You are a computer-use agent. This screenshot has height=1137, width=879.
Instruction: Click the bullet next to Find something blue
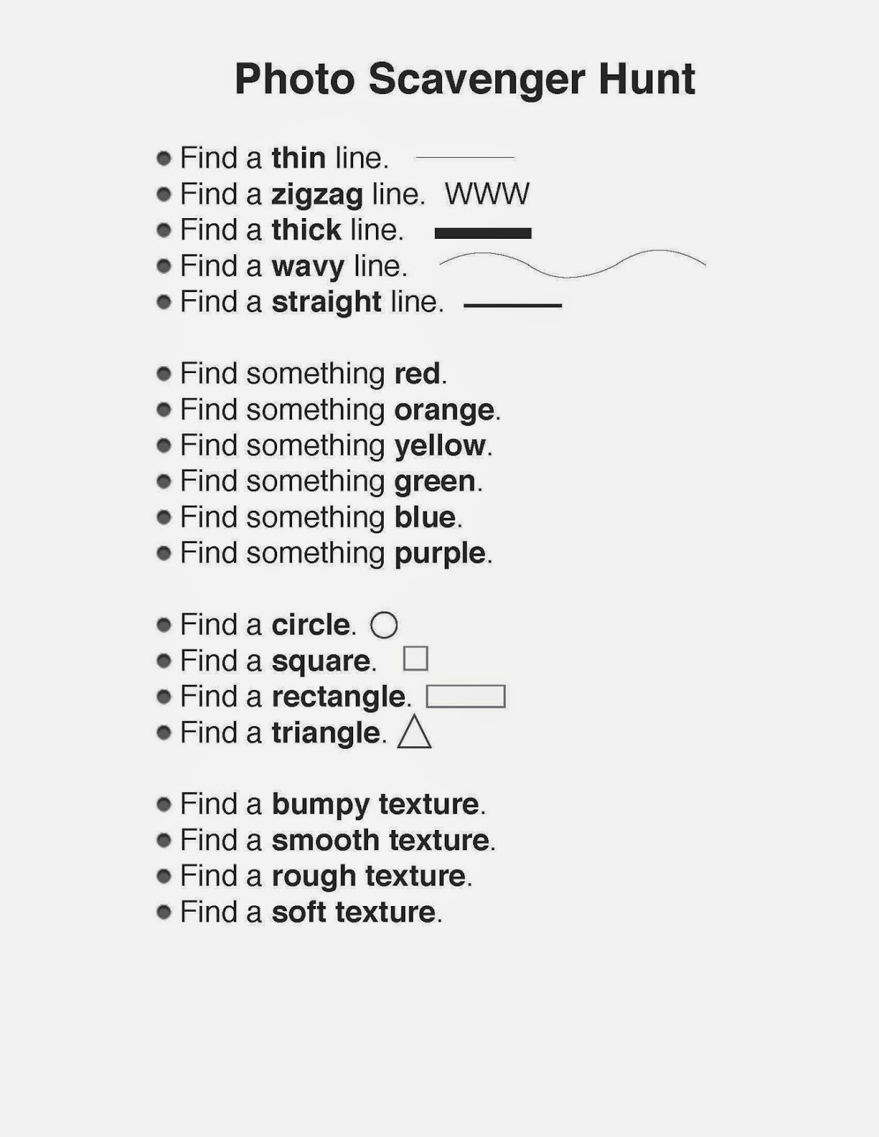click(x=164, y=517)
